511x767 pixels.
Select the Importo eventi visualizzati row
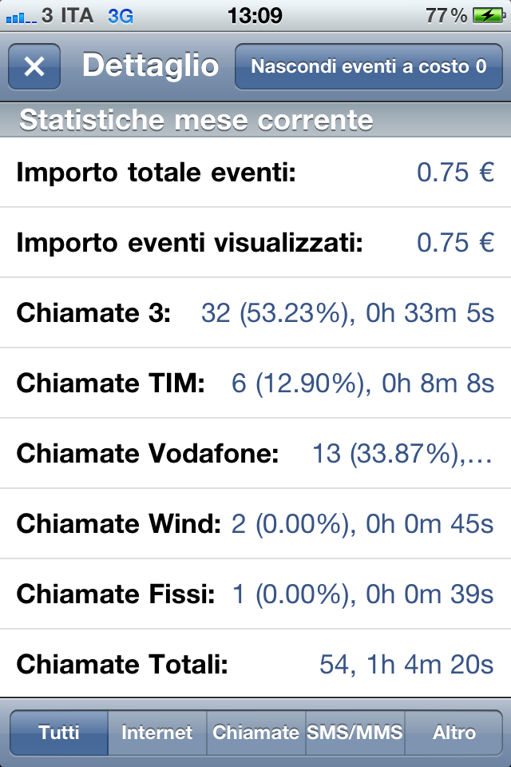[255, 243]
